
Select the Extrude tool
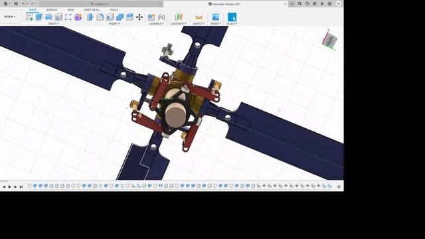39,17
